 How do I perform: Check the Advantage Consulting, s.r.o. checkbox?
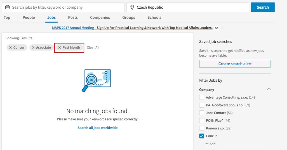[202, 97]
